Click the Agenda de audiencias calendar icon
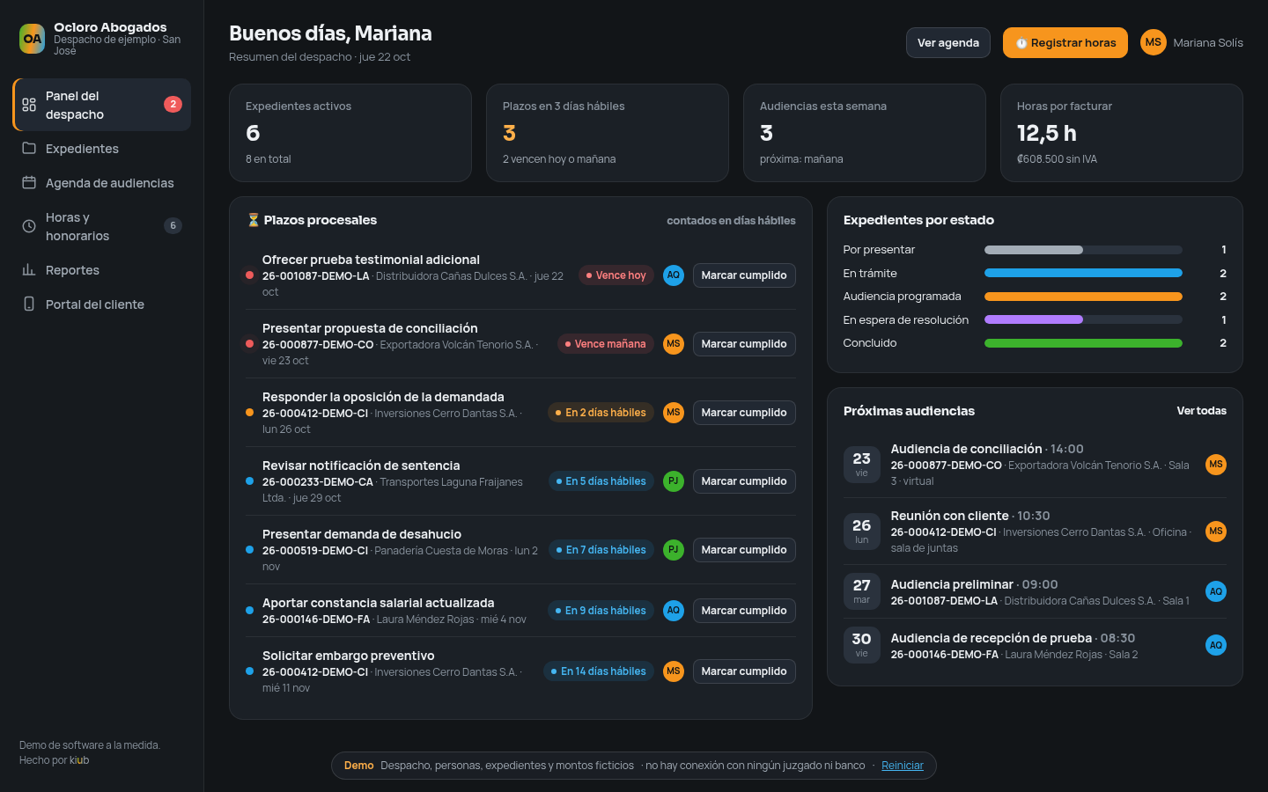Screen dimensions: 1268x792 pos(29,182)
